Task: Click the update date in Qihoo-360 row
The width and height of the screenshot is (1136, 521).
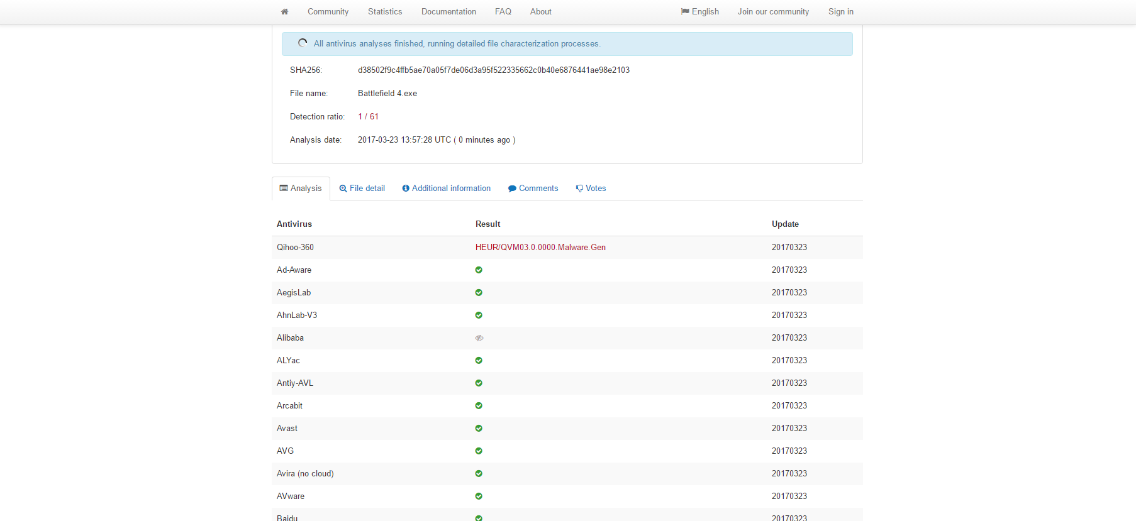Action: click(789, 248)
